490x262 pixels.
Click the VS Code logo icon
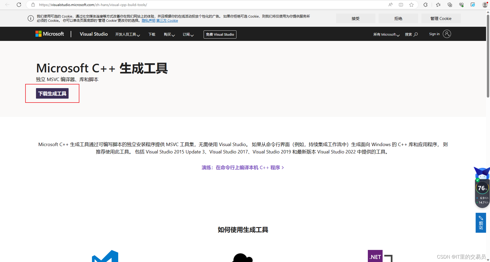pyautogui.click(x=105, y=256)
